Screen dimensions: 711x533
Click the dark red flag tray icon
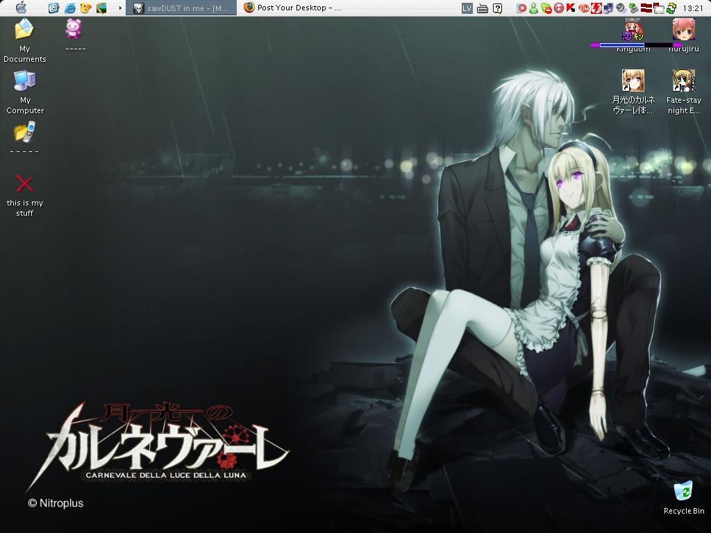coord(646,8)
